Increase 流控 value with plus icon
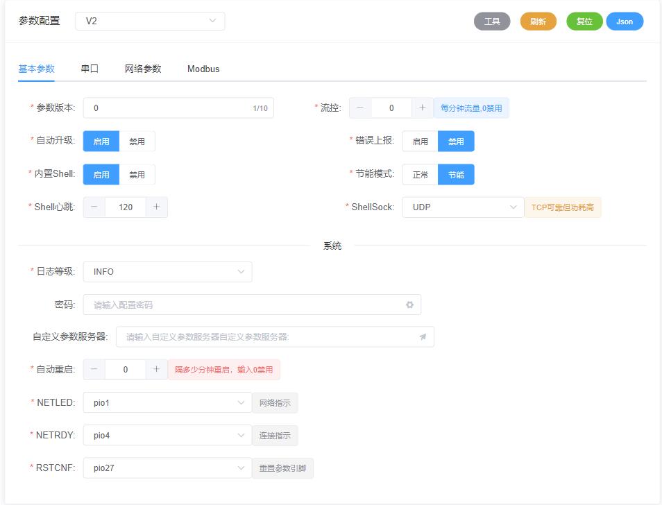662x505 pixels. click(x=422, y=108)
